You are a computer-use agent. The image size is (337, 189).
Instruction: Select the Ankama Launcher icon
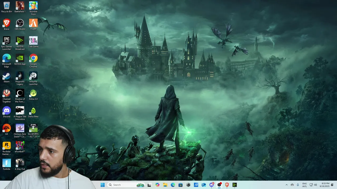(33, 78)
